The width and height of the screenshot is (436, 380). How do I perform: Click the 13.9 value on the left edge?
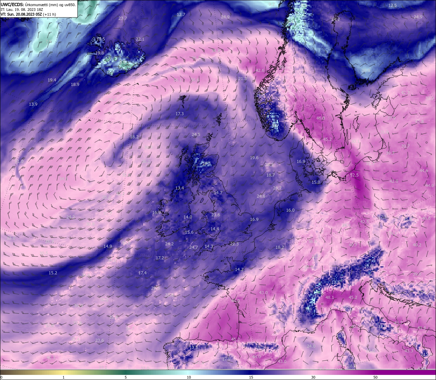click(x=33, y=104)
